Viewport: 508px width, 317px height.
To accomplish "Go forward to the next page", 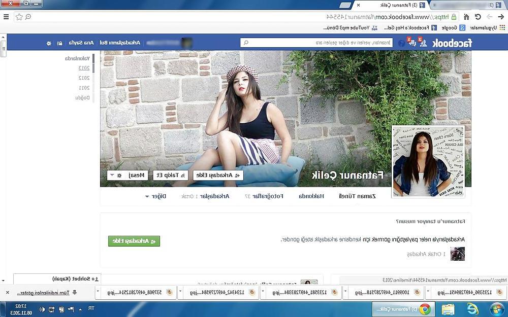I will pos(490,17).
